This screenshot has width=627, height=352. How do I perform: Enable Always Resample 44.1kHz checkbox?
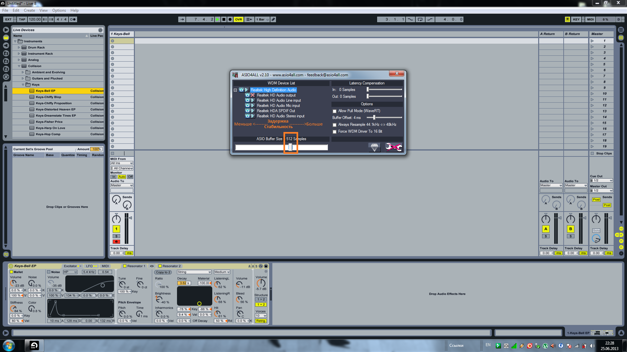pyautogui.click(x=334, y=125)
